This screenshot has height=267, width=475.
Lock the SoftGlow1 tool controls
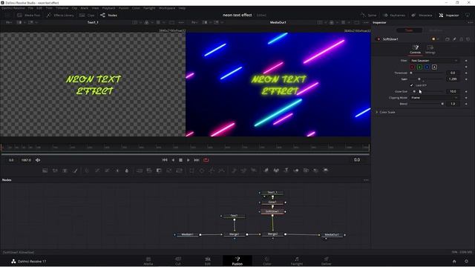pyautogui.click(x=462, y=39)
